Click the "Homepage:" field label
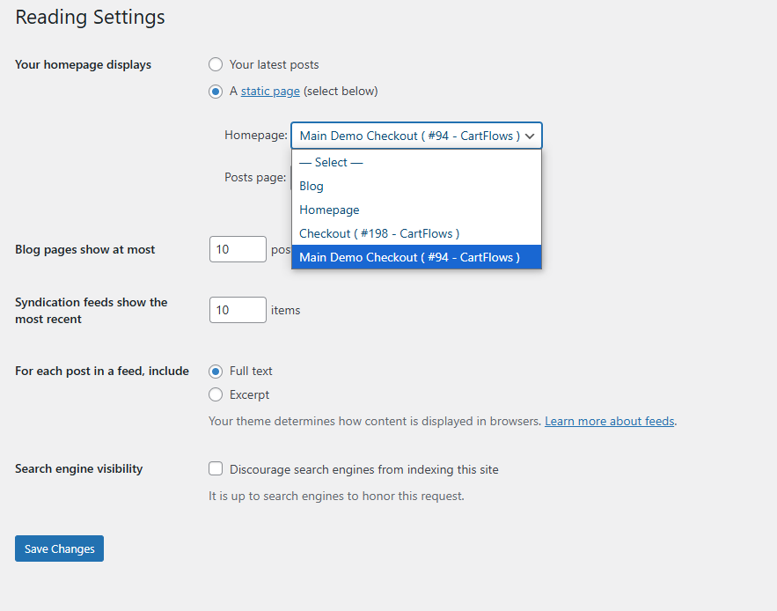 click(x=255, y=136)
